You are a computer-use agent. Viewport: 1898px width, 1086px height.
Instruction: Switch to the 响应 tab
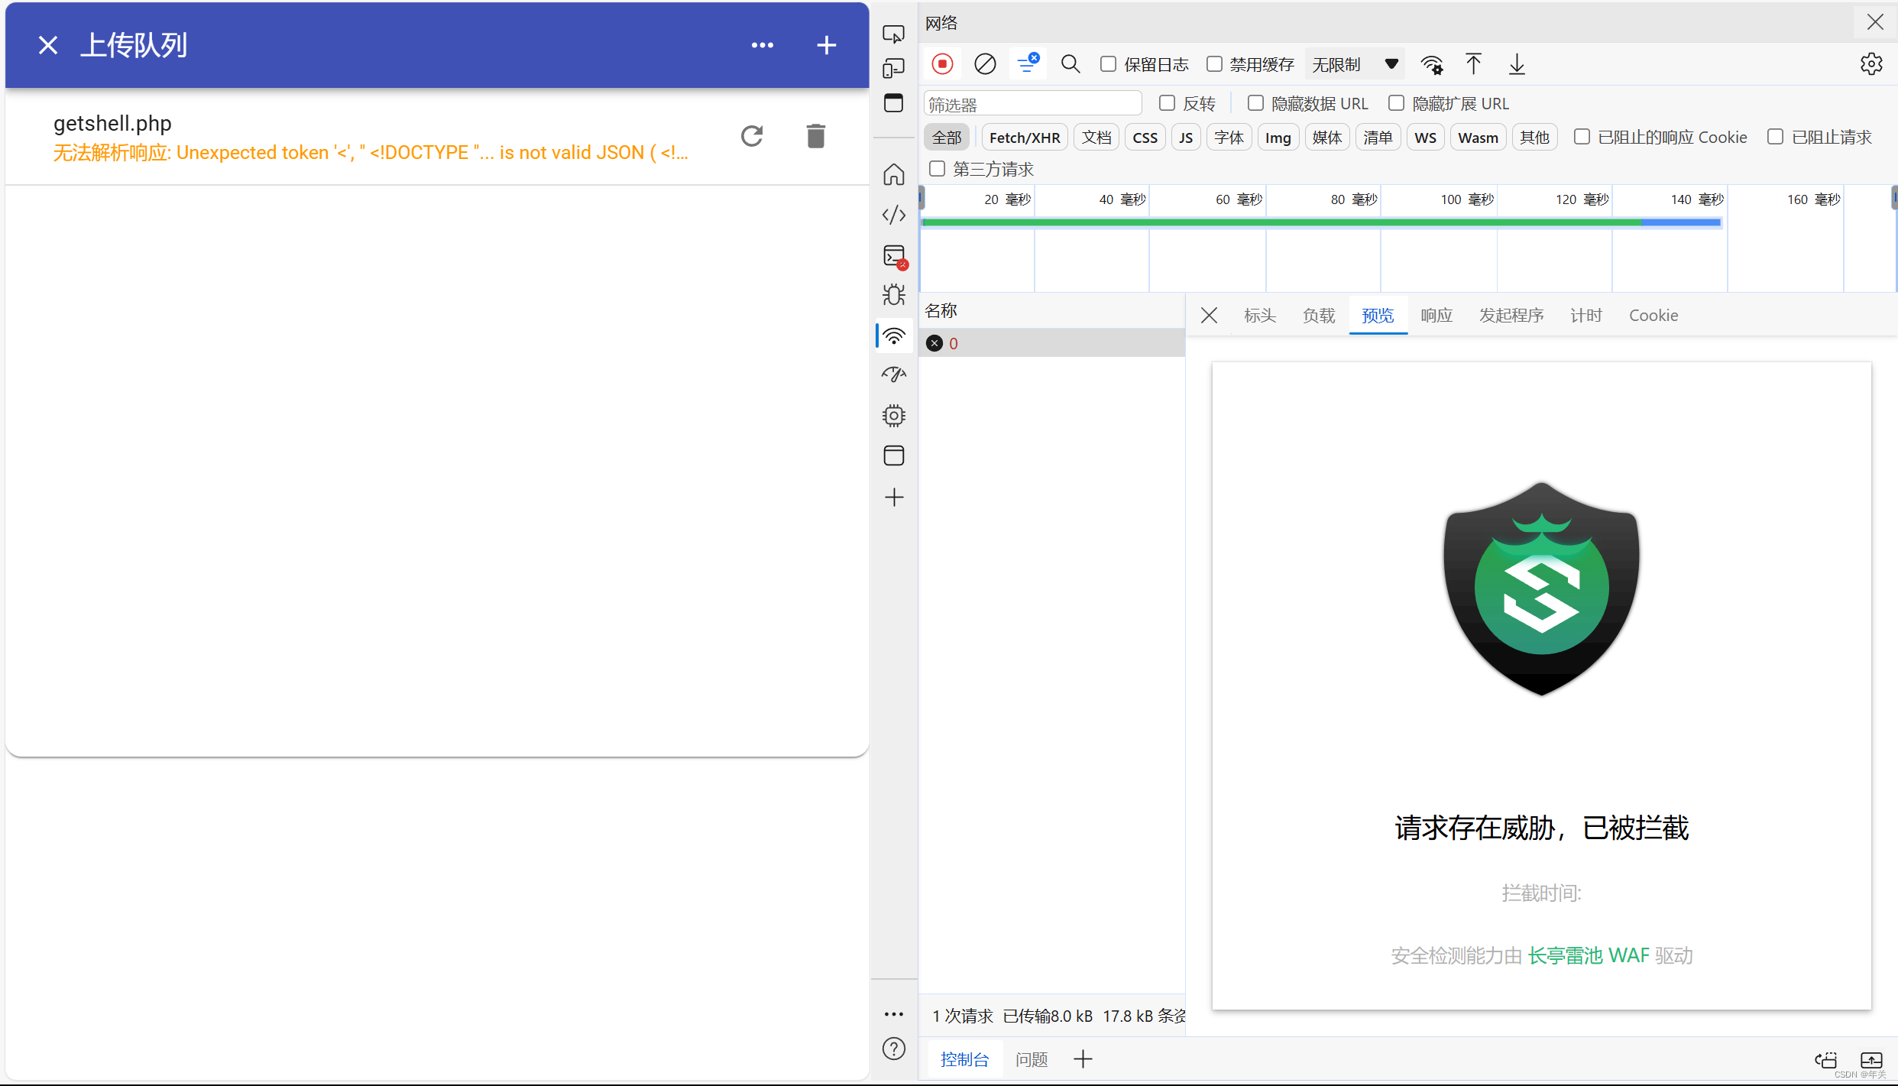[1436, 316]
